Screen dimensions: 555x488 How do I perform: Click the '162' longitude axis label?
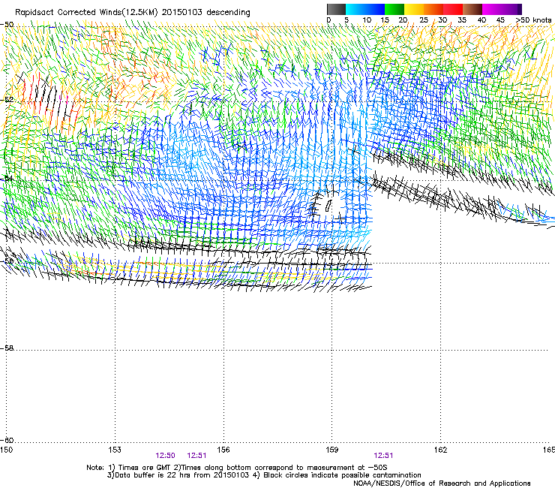[440, 450]
